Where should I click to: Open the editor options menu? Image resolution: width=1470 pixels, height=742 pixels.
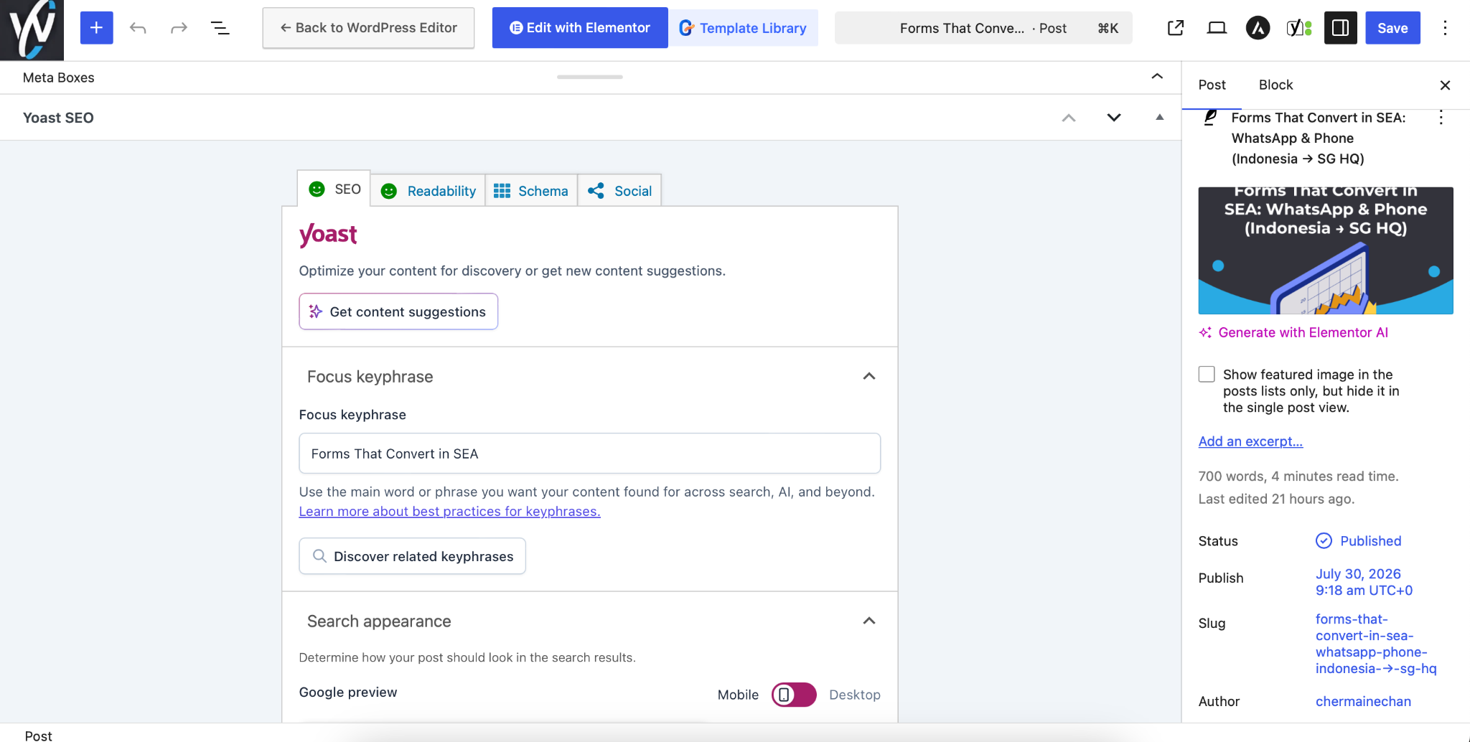(1445, 28)
